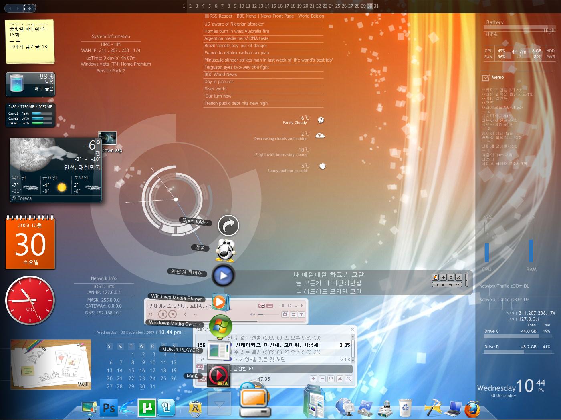Open the blue Korean '안' app icon

coord(166,408)
